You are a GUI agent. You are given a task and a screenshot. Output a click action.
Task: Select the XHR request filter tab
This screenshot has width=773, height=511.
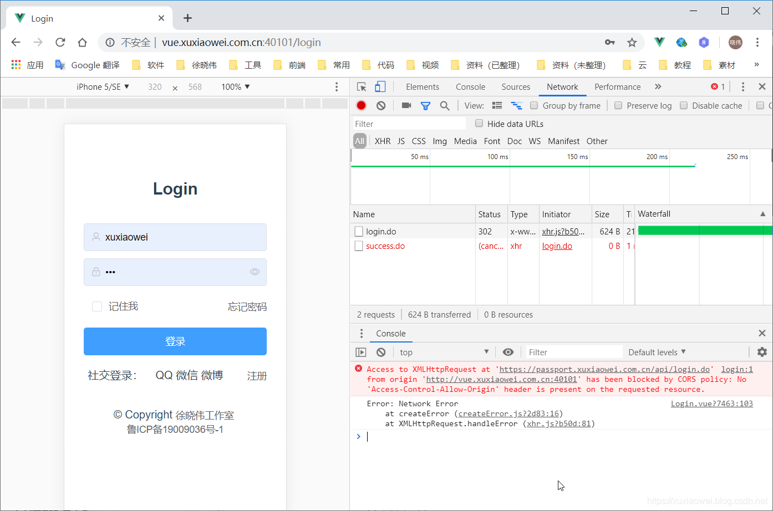382,141
